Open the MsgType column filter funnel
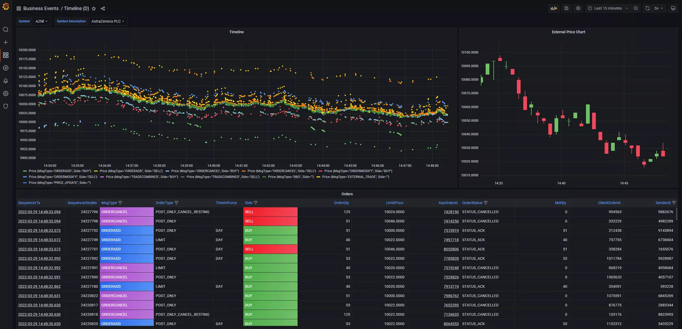This screenshot has width=682, height=329. pyautogui.click(x=120, y=203)
